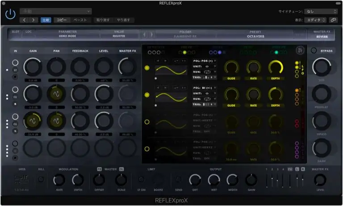Click first LFO next waveform arrow
The height and width of the screenshot is (206, 343).
point(165,61)
